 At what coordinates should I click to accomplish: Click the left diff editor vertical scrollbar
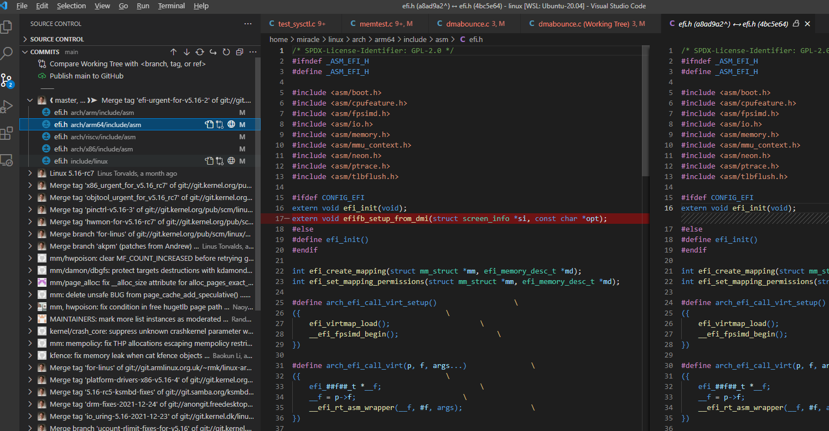(x=645, y=111)
